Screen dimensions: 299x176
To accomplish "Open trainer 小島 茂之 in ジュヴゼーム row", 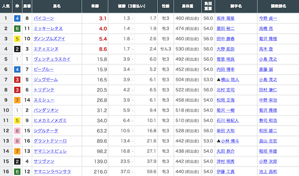I will (268, 80).
